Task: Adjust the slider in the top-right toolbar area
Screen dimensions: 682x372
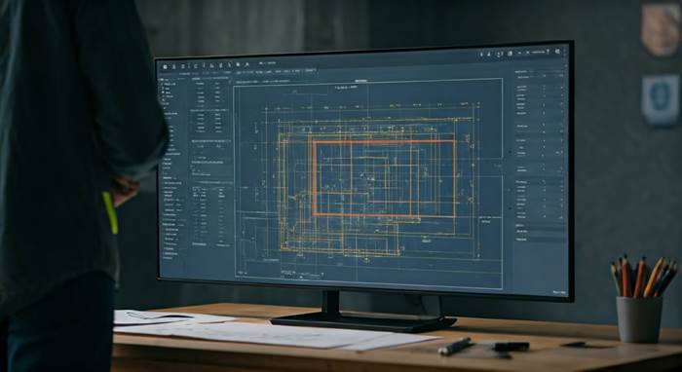Action: [x=538, y=53]
